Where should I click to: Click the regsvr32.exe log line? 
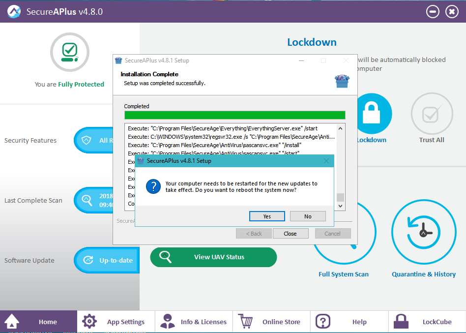point(231,137)
